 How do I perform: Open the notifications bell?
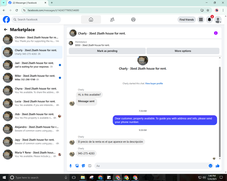coord(209,20)
